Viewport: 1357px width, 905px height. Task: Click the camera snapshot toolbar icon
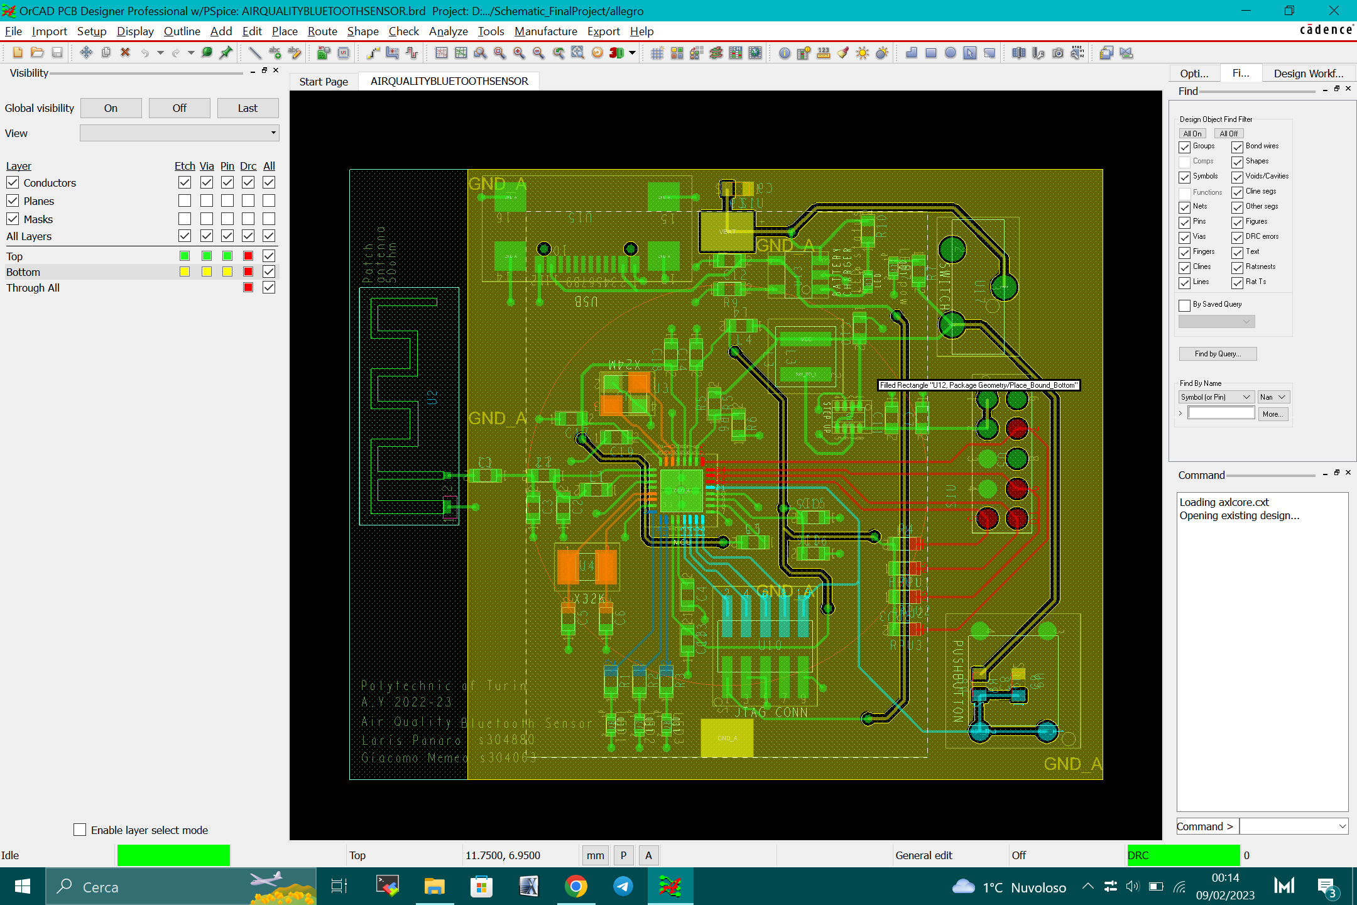tap(1058, 53)
